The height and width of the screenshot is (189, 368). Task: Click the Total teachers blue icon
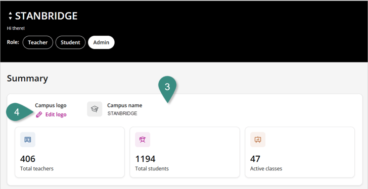28,140
